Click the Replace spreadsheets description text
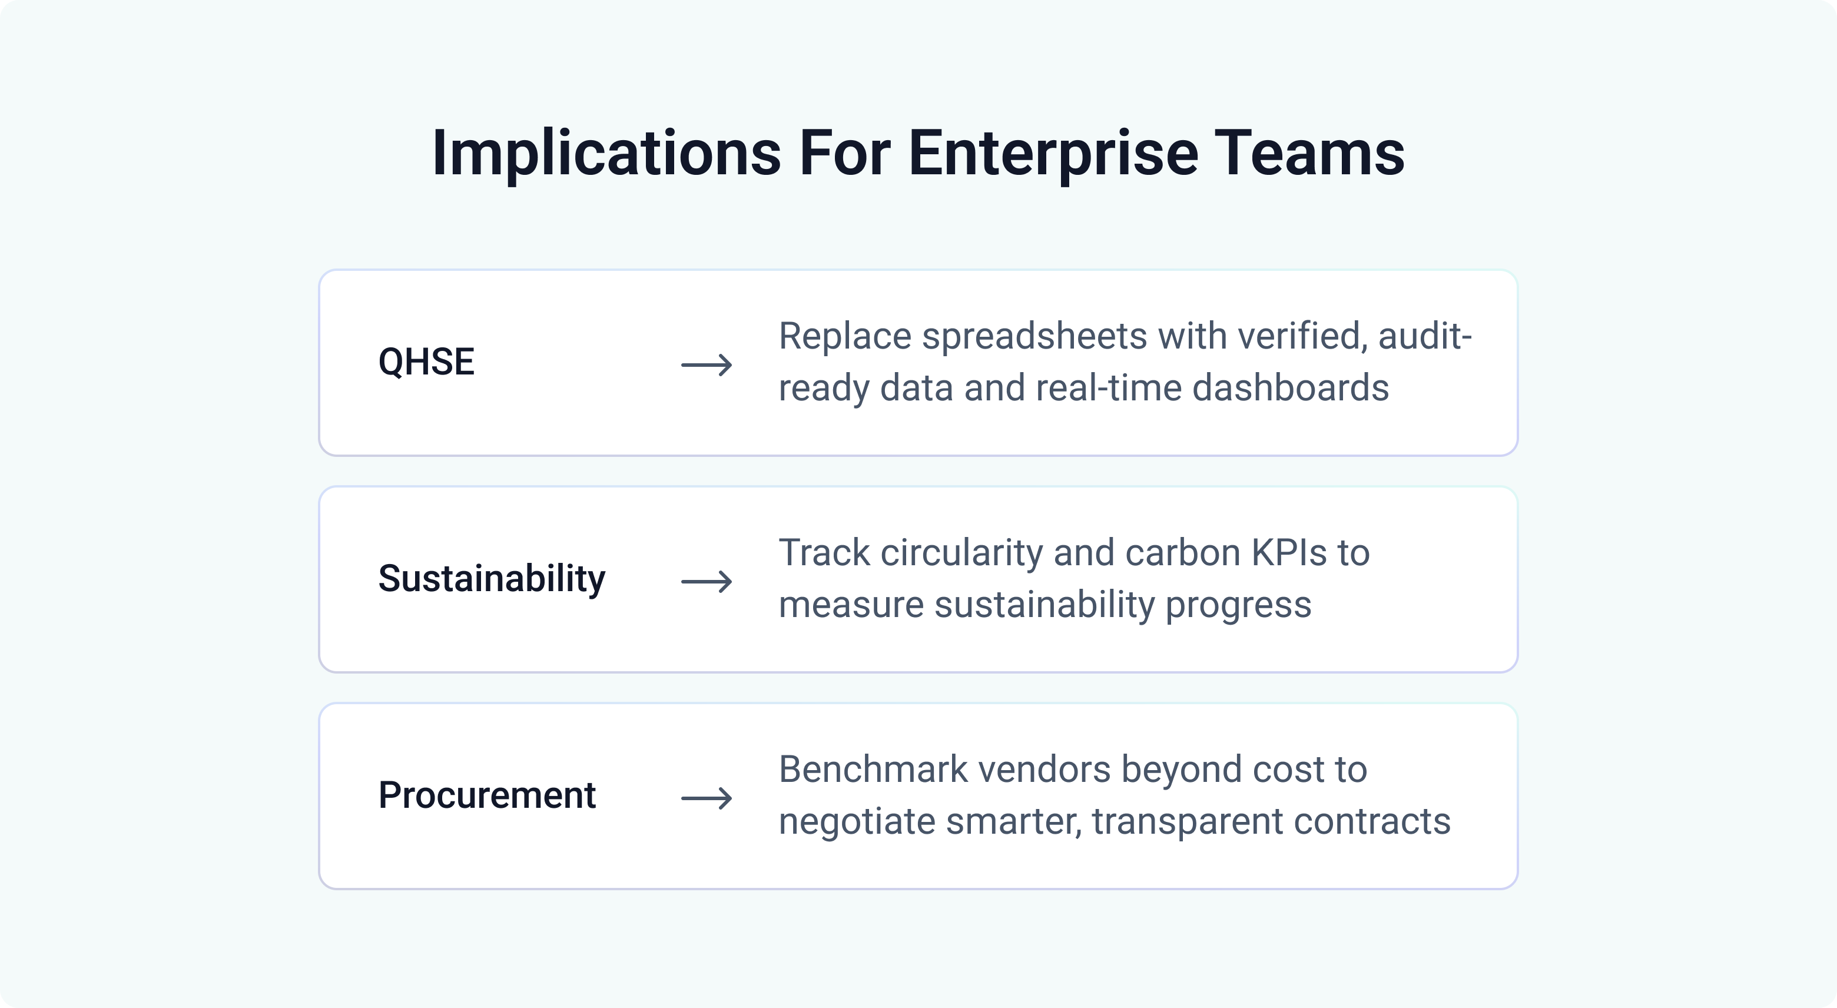This screenshot has height=1008, width=1837. tap(1124, 336)
